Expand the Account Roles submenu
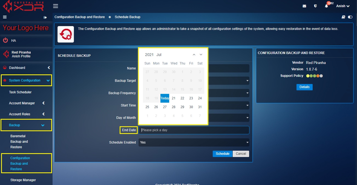The height and width of the screenshot is (185, 357). coord(26,114)
